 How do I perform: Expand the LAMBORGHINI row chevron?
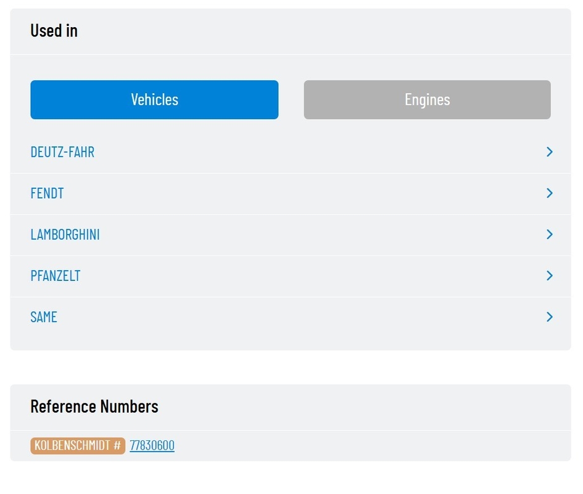[550, 235]
